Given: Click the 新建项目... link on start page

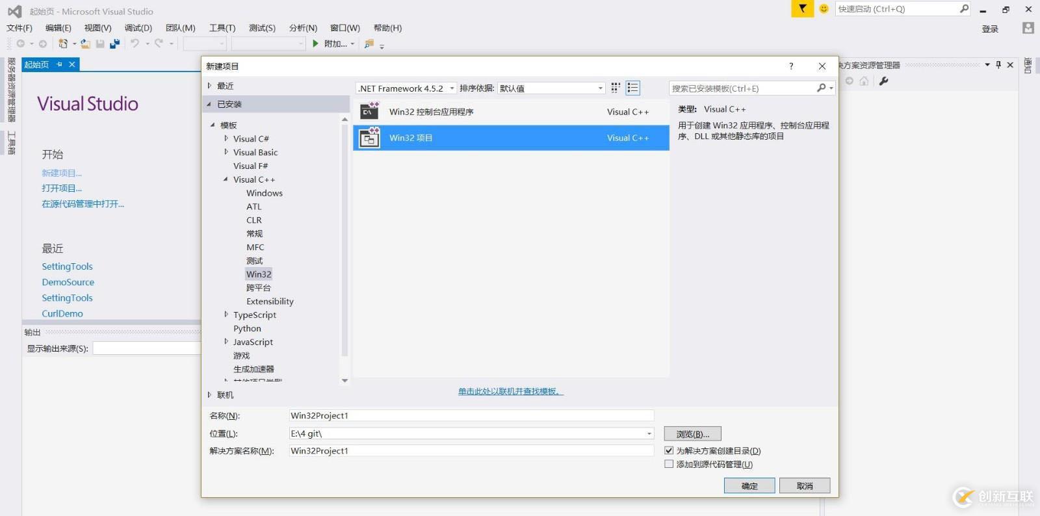Looking at the screenshot, I should pyautogui.click(x=62, y=173).
